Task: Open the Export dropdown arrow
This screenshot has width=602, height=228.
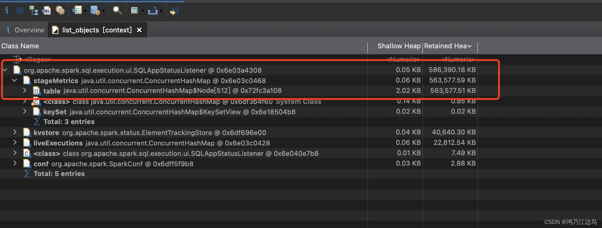Action: tap(161, 11)
